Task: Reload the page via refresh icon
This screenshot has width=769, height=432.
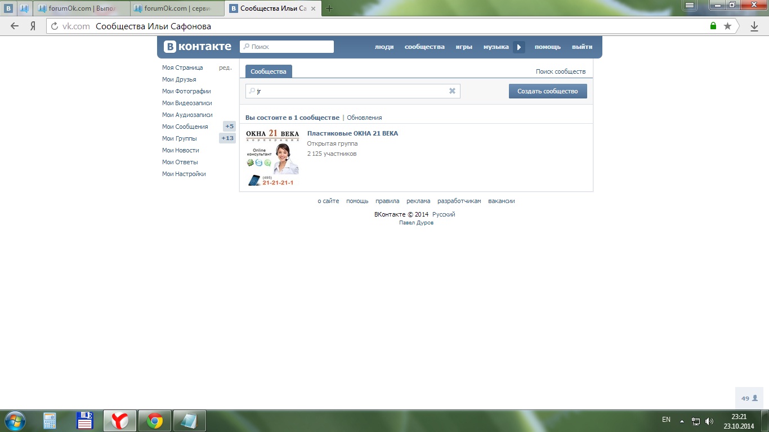Action: pos(55,26)
